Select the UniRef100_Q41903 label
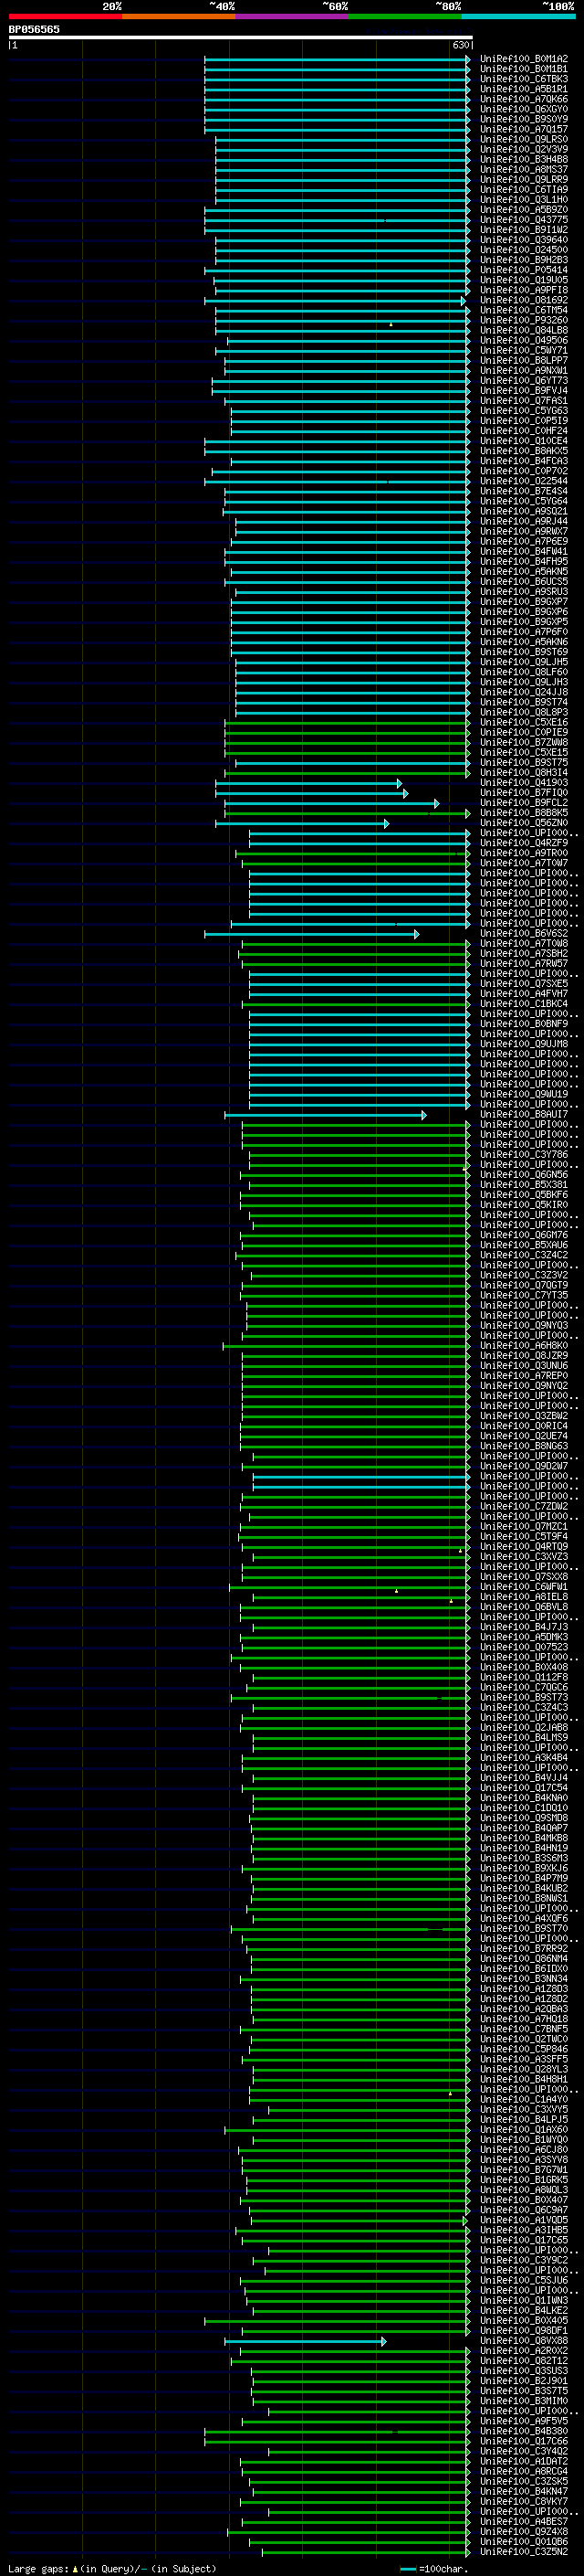This screenshot has width=584, height=2576. point(524,783)
